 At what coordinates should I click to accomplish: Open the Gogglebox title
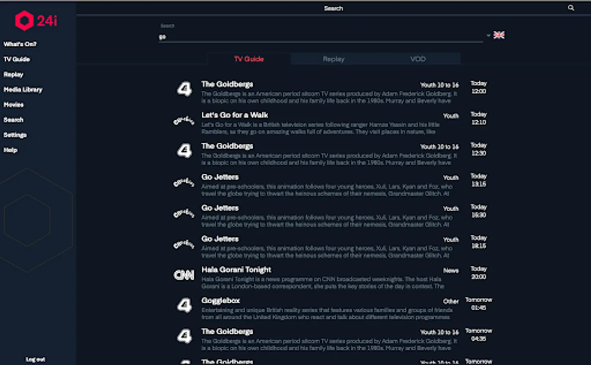[221, 301]
